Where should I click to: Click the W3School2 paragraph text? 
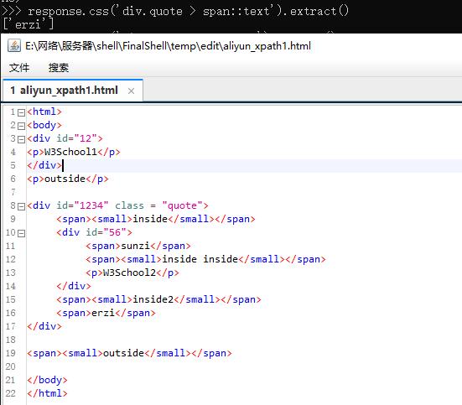pos(130,273)
